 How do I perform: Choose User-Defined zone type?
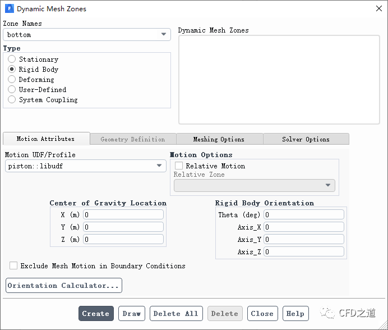click(12, 90)
